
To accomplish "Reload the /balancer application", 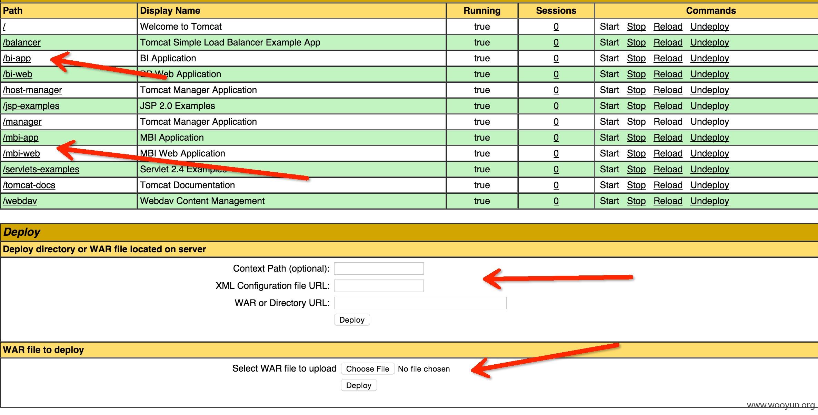I will [x=668, y=42].
